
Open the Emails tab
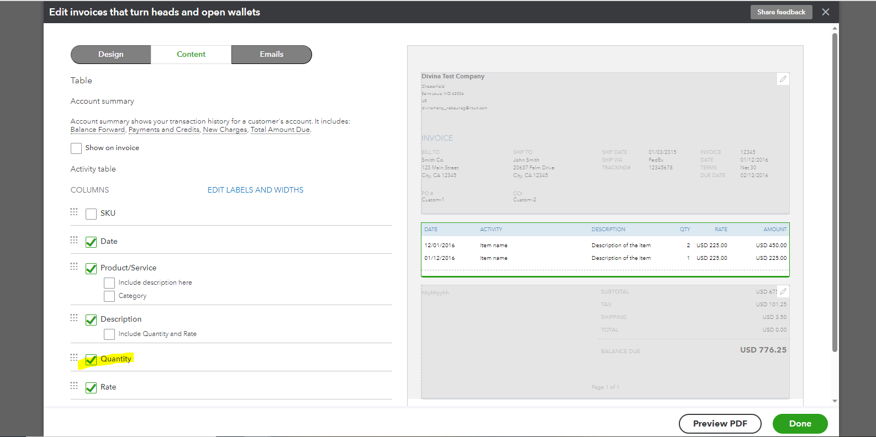click(271, 55)
